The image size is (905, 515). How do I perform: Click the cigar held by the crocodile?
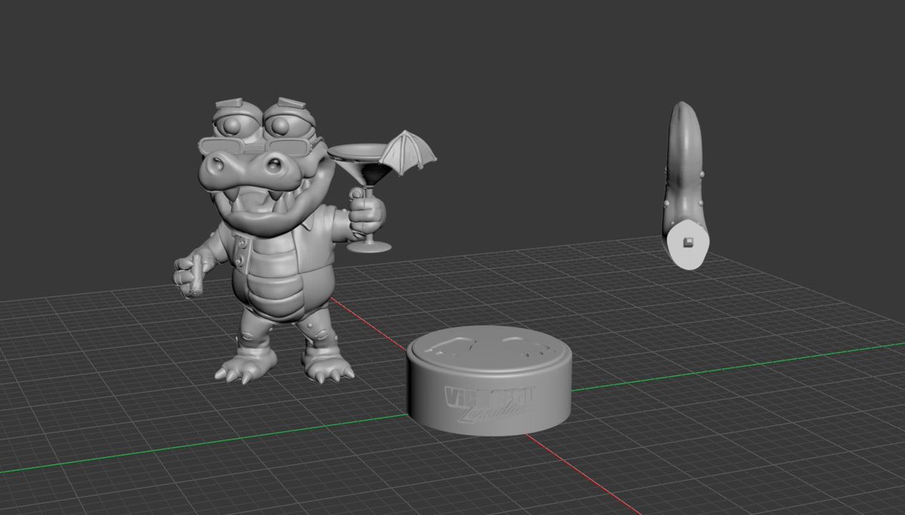[x=197, y=275]
